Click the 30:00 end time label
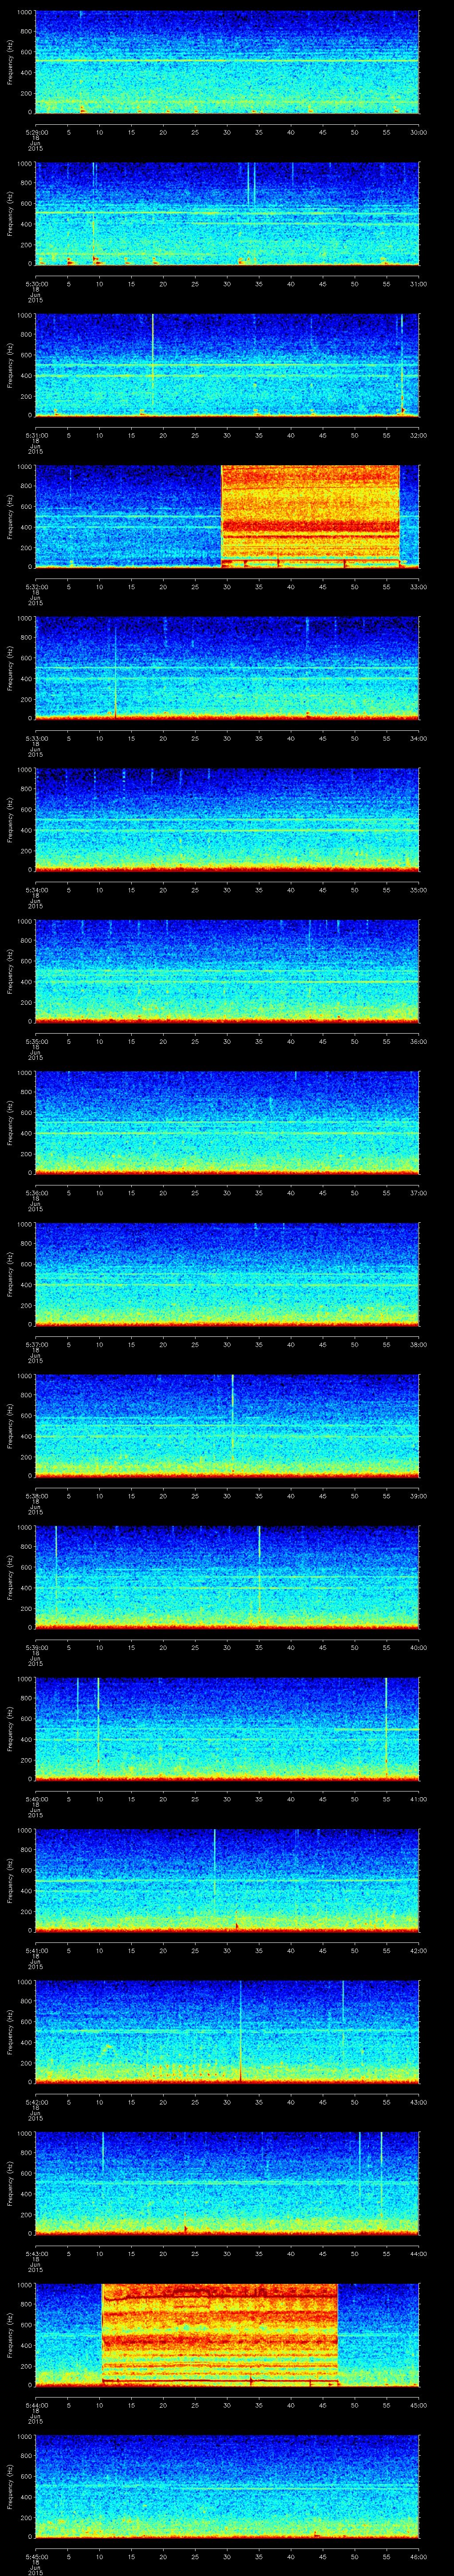The image size is (454, 2576). pos(418,131)
